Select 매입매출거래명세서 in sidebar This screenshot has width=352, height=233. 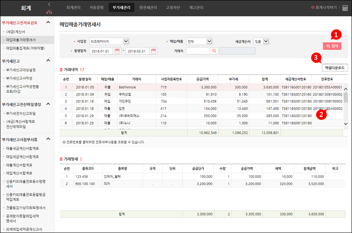tap(21, 40)
